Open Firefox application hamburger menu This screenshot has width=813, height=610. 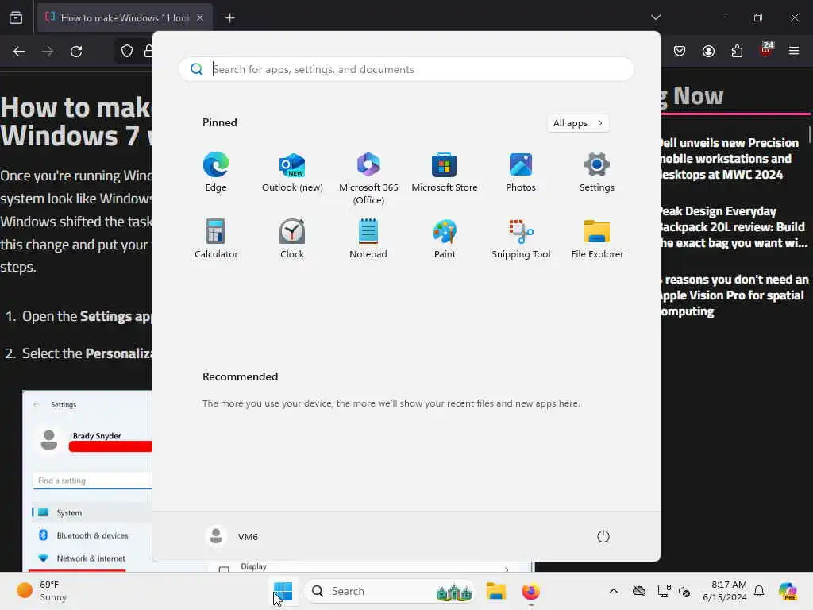pyautogui.click(x=794, y=51)
